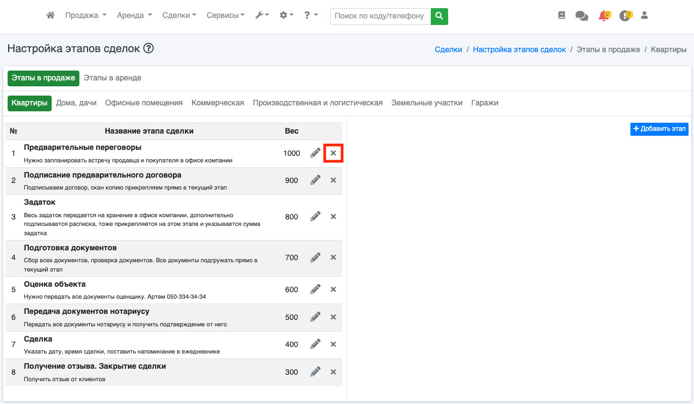
Task: Select the Дома, дачи tab
Action: (76, 103)
